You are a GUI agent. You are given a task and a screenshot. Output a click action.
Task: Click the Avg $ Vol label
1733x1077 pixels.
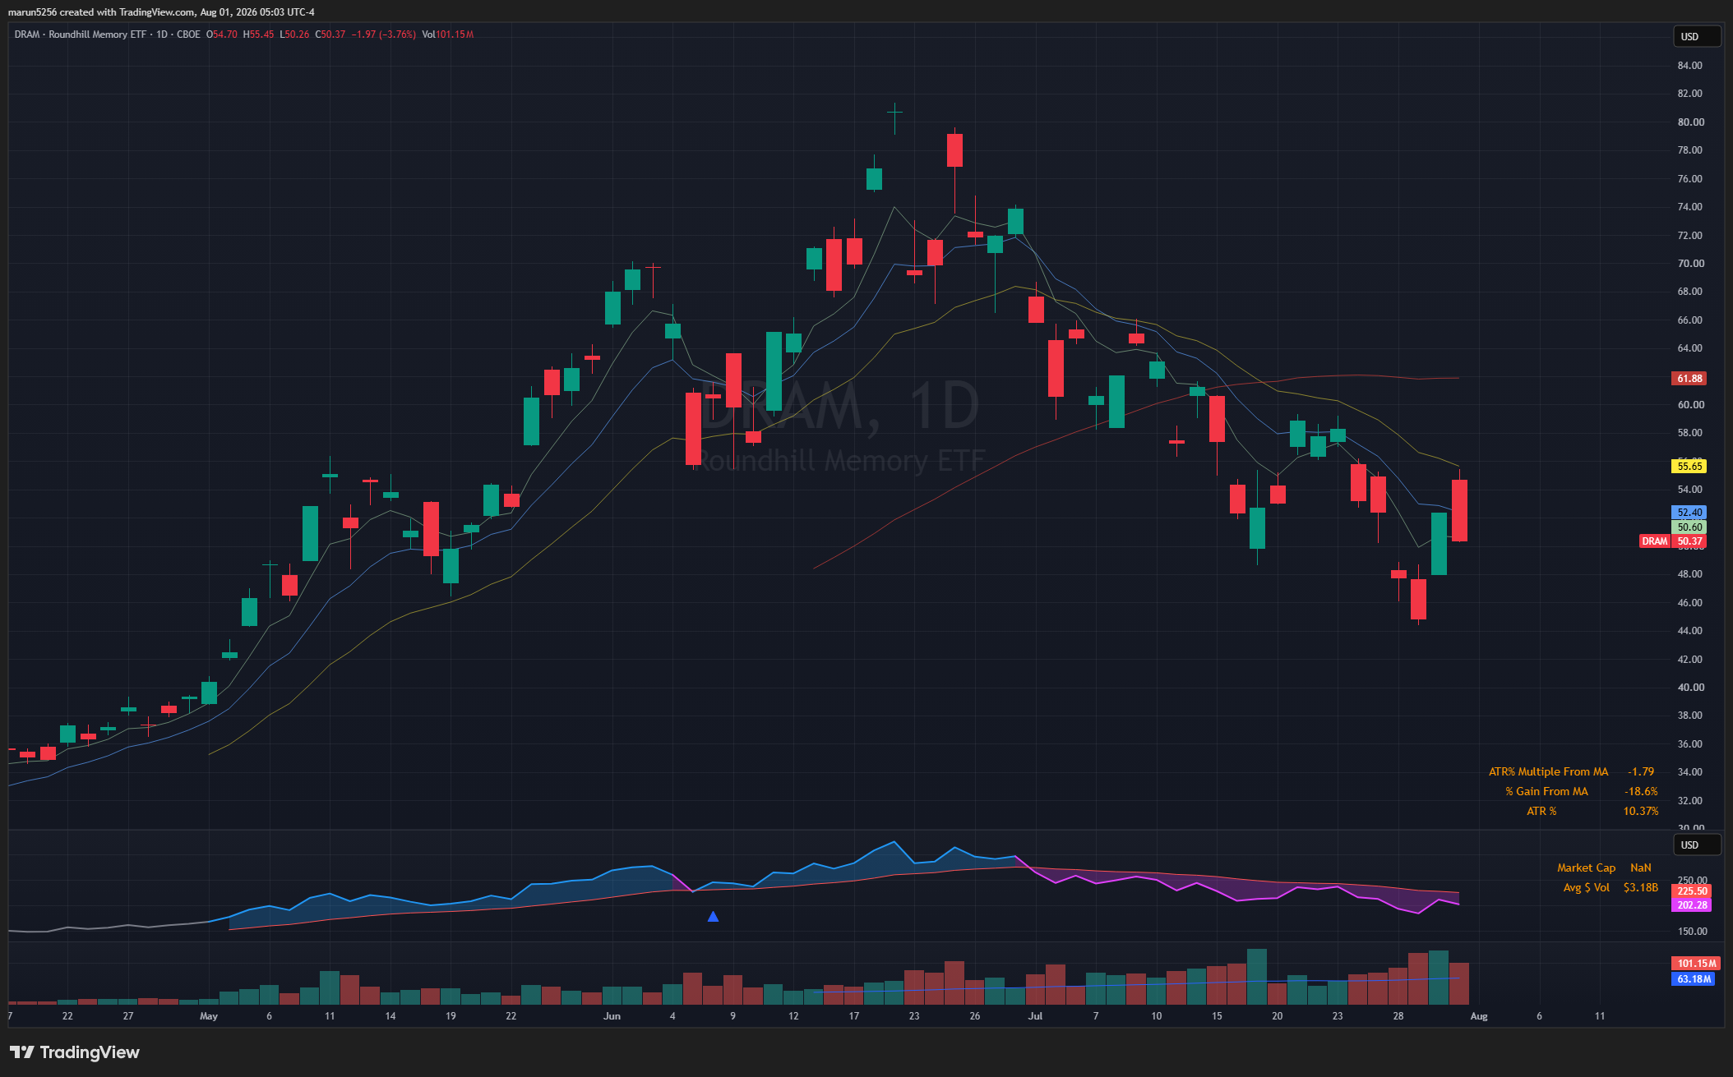pos(1586,887)
